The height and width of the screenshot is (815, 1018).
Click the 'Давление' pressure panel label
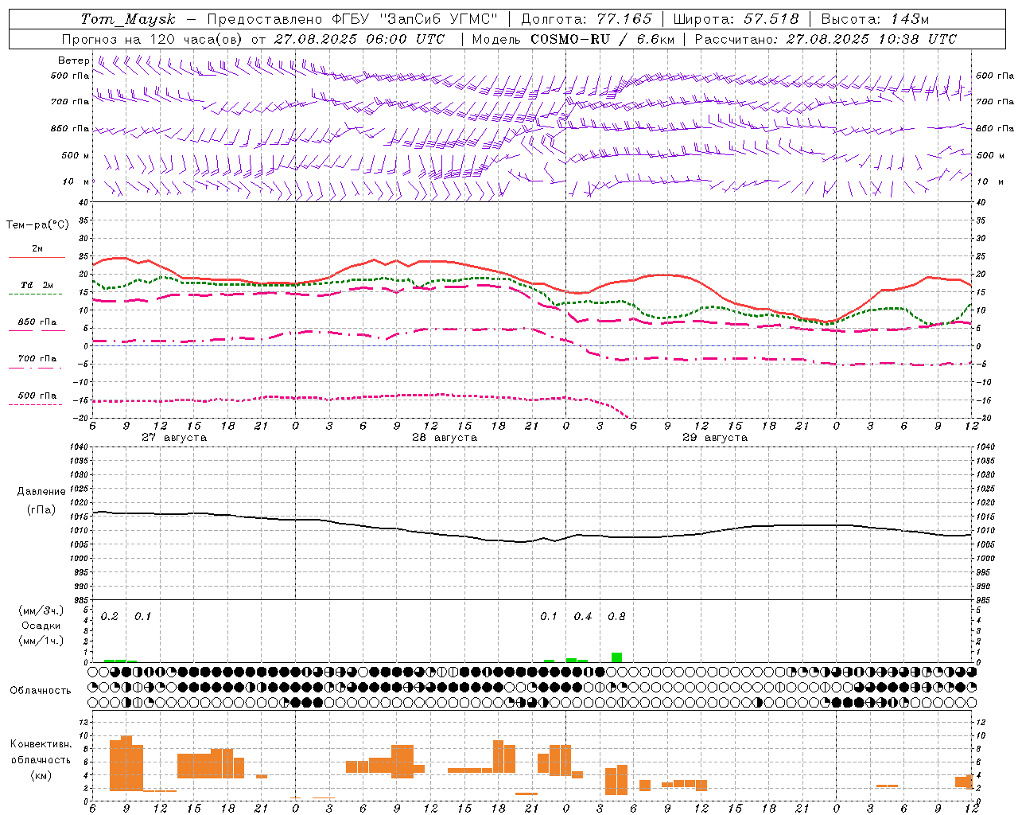click(x=41, y=492)
